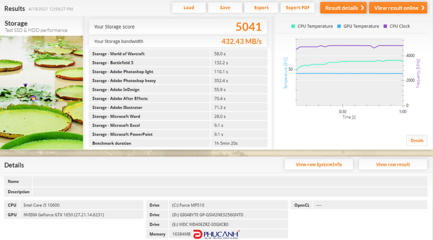View raw SystemInfo

coord(319,164)
